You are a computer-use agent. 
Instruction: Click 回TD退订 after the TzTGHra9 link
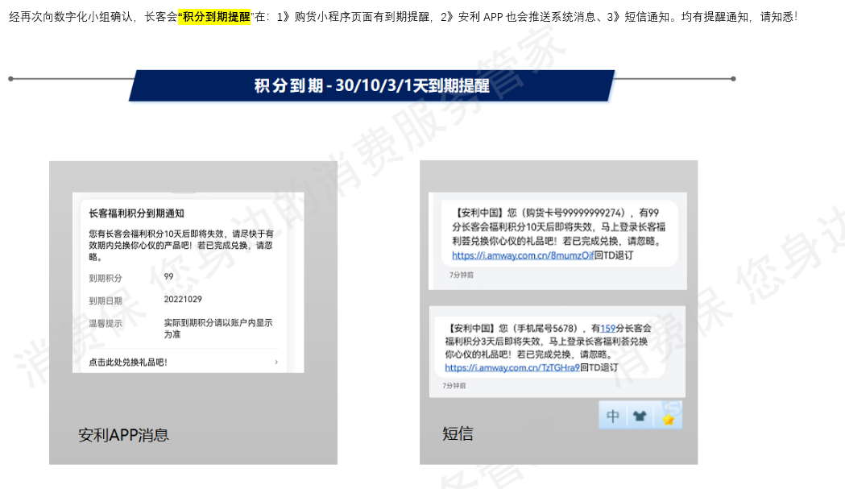[599, 367]
